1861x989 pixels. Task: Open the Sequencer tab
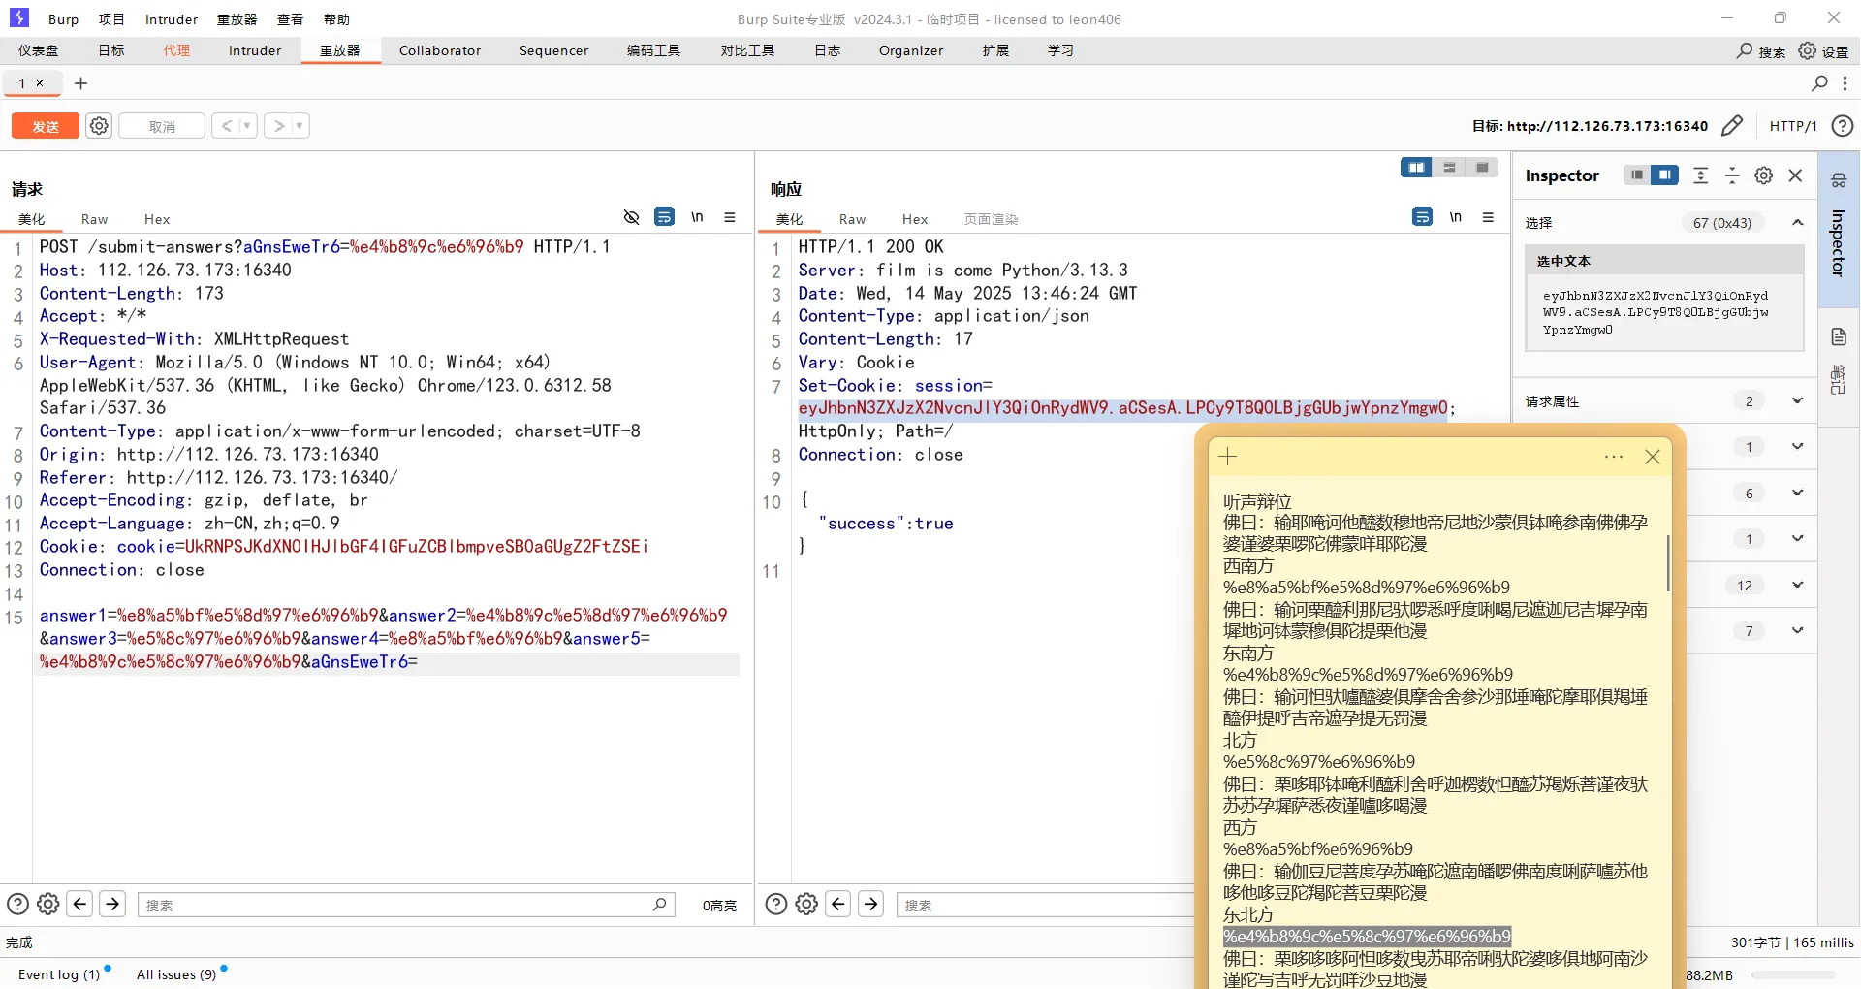553,50
